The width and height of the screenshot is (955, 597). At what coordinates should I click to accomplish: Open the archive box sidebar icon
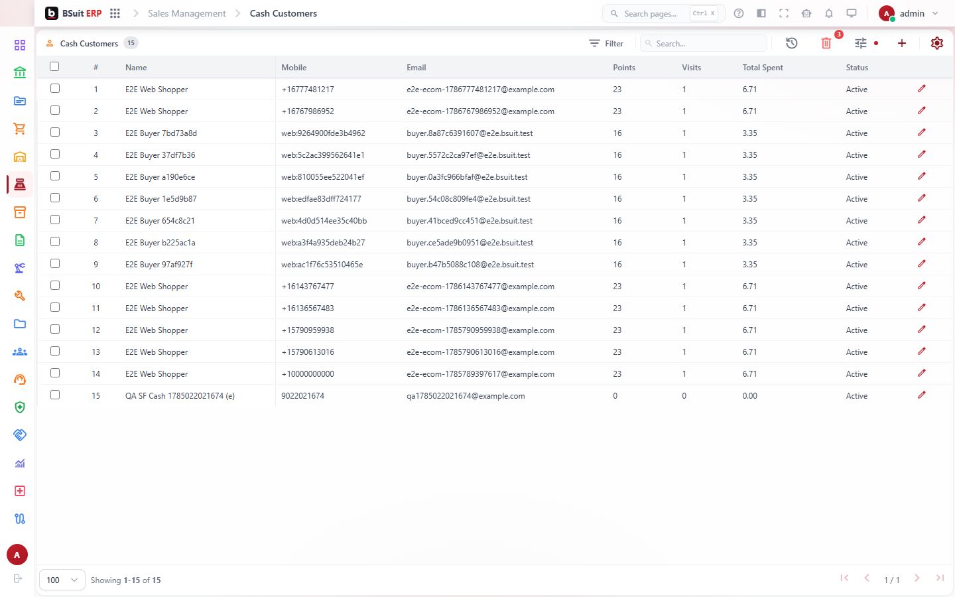(x=20, y=212)
